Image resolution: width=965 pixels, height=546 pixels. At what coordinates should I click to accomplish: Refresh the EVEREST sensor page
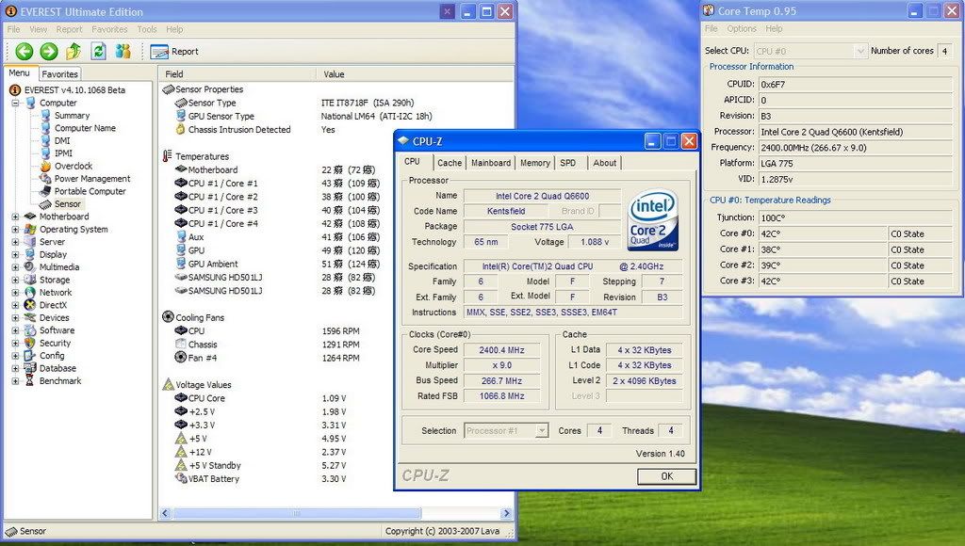(x=98, y=52)
